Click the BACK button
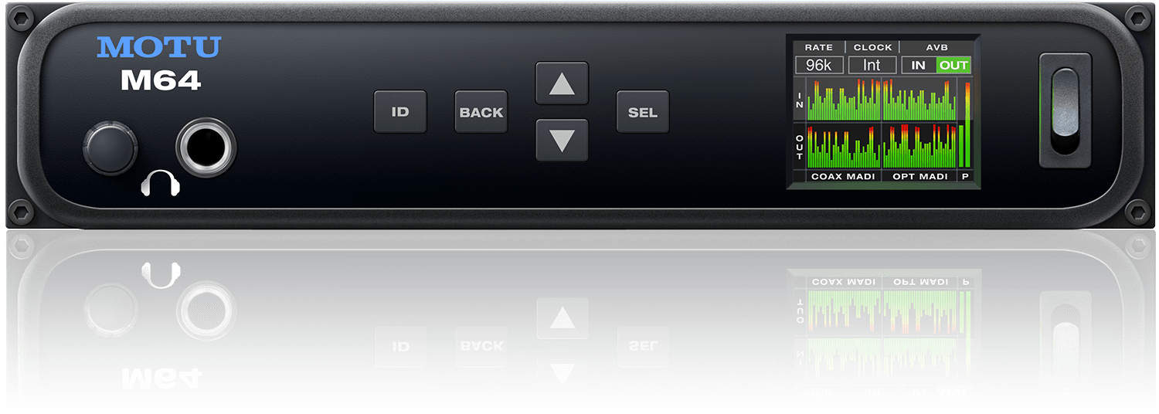 point(481,112)
